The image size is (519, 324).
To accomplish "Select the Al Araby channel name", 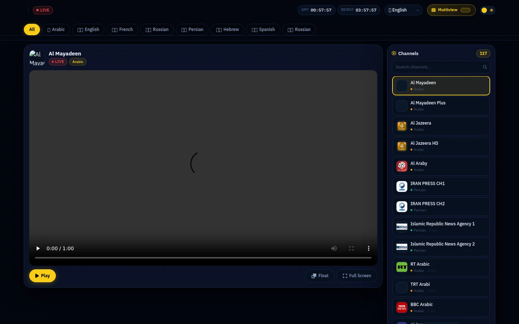I will [x=419, y=164].
